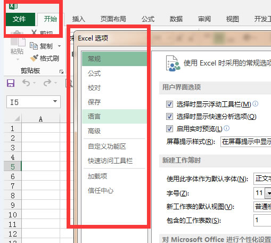Select 快速访问工具栏 in the options list
The image size is (271, 243).
coord(114,160)
